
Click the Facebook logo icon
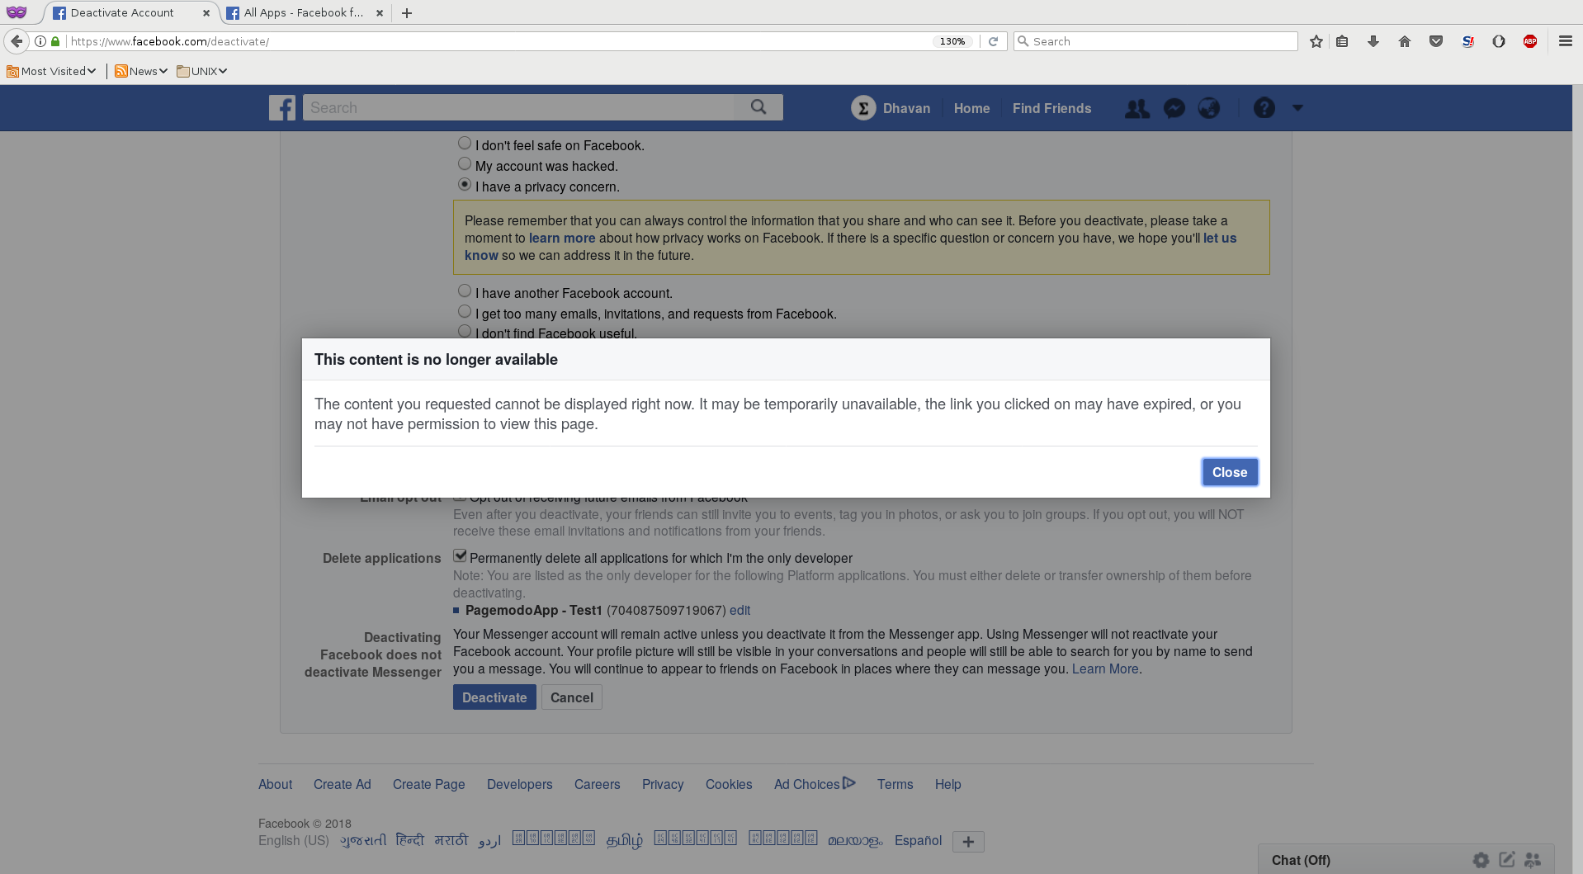(x=282, y=108)
